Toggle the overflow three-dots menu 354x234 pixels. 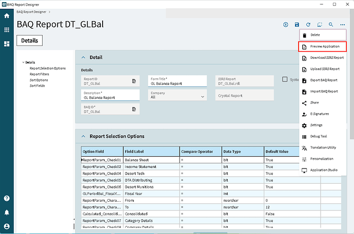(343, 25)
